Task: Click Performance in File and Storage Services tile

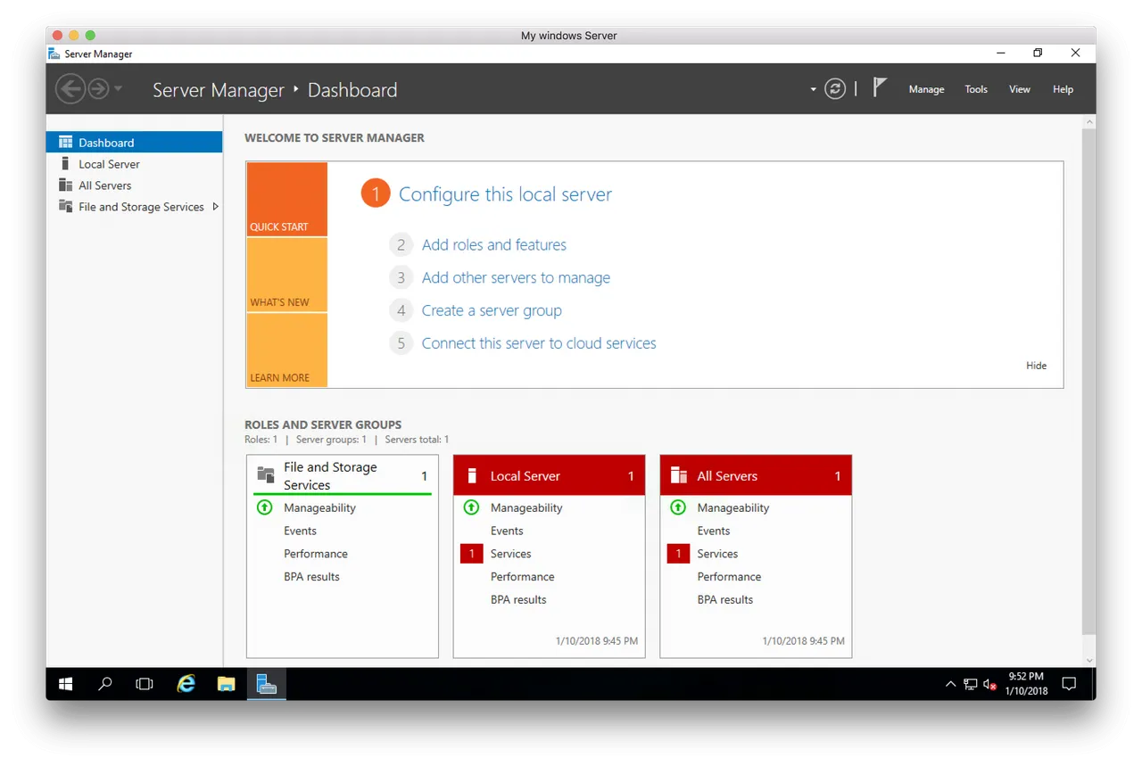Action: tap(316, 554)
